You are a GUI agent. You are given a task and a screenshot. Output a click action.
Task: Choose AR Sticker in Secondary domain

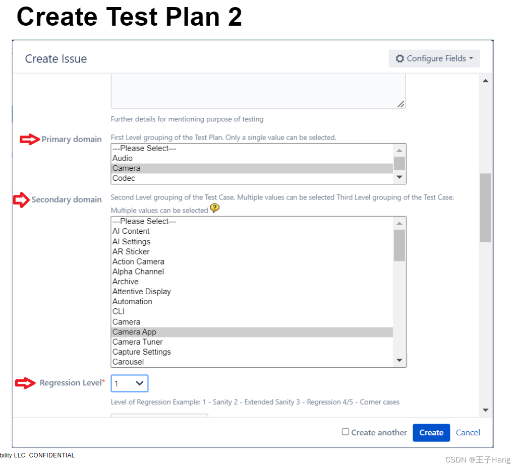[252, 252]
